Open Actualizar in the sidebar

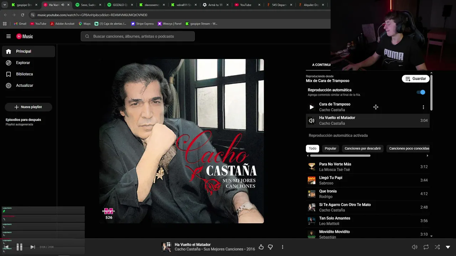[28, 85]
